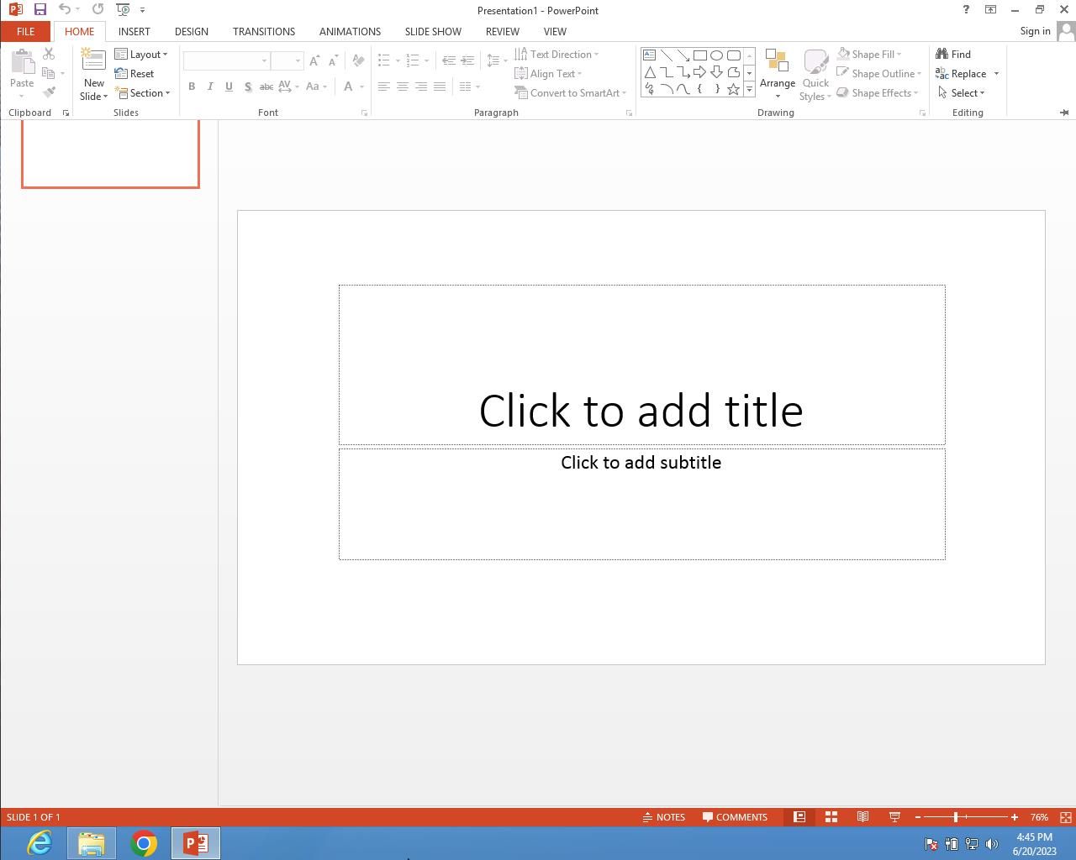The width and height of the screenshot is (1076, 860).
Task: Save the presentation with the floppy icon
Action: 40,9
